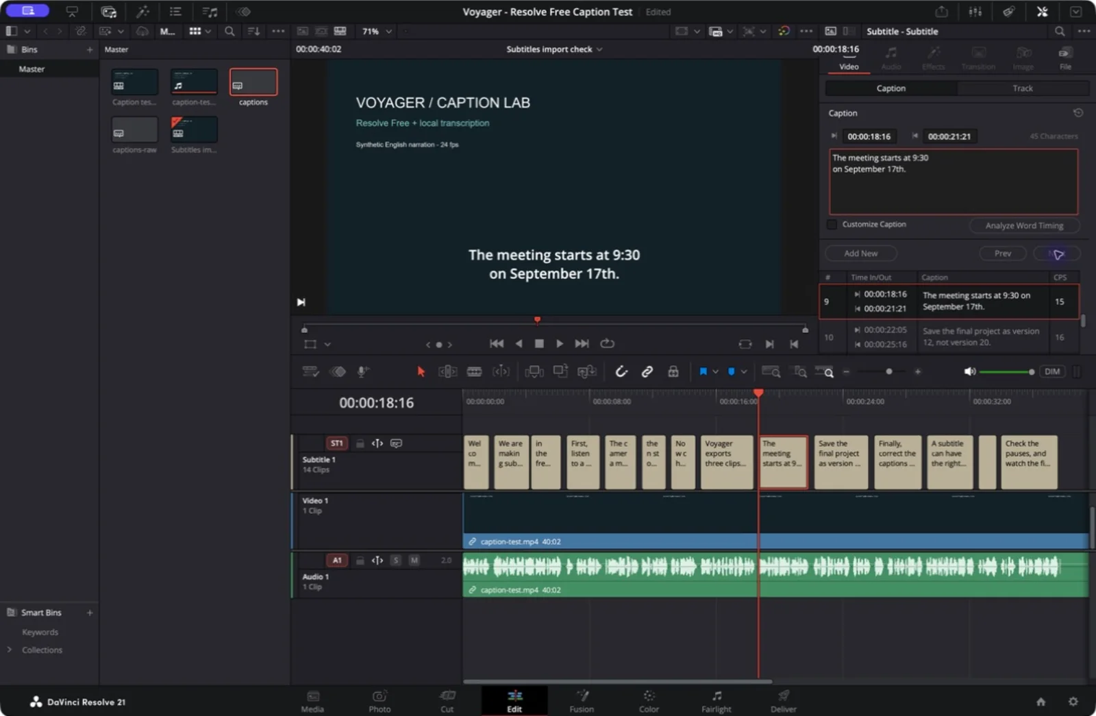Open the Edit page

[x=514, y=701]
